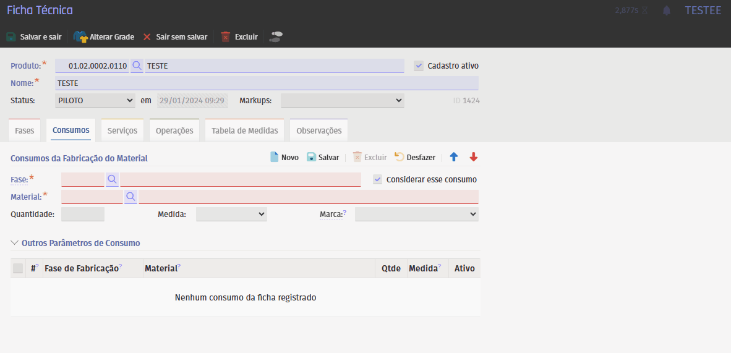This screenshot has height=353, width=731.
Task: Open the Status dropdown showing PILOTO
Action: (x=95, y=100)
